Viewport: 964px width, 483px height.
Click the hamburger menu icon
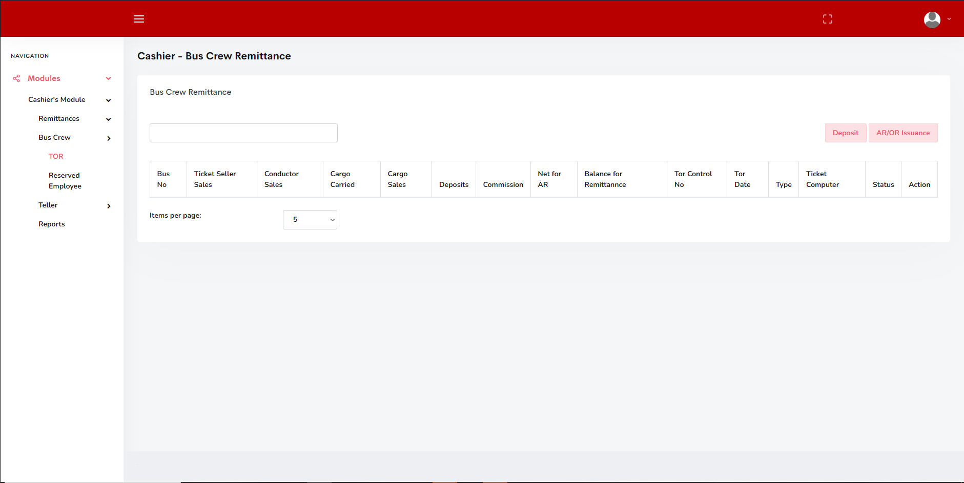tap(139, 19)
